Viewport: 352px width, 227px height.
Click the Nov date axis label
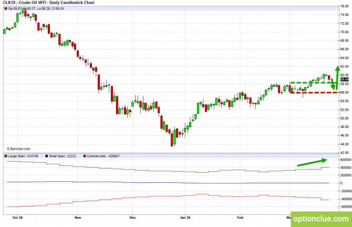point(78,218)
